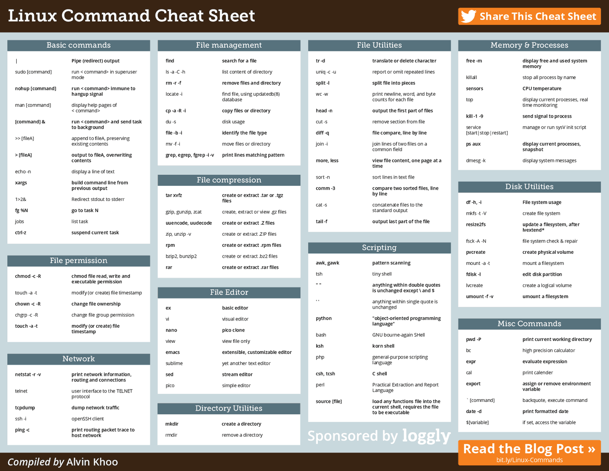Expand the Directory Utilities section

pyautogui.click(x=229, y=408)
